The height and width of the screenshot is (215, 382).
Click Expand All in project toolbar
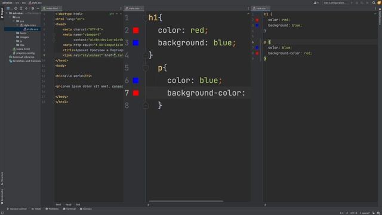[x=21, y=8]
